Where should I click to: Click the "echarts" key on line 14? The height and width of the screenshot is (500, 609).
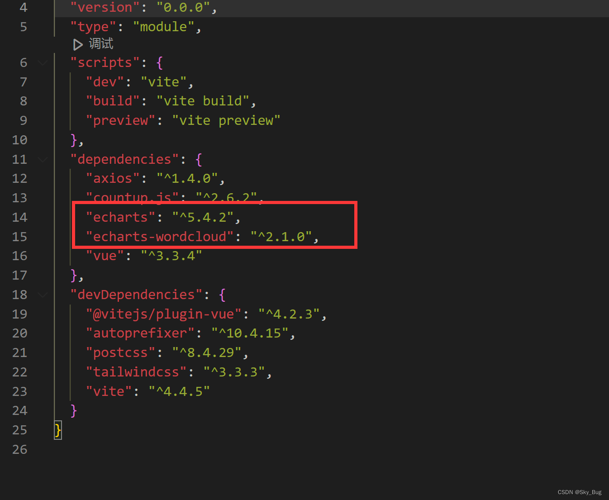pyautogui.click(x=121, y=217)
